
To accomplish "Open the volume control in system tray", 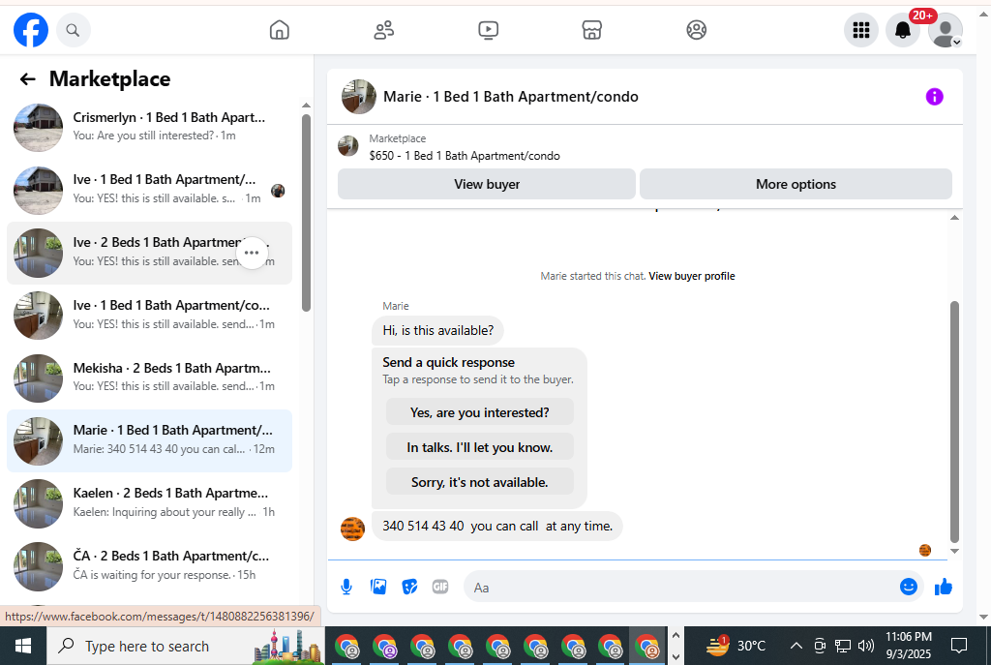I will [x=866, y=646].
